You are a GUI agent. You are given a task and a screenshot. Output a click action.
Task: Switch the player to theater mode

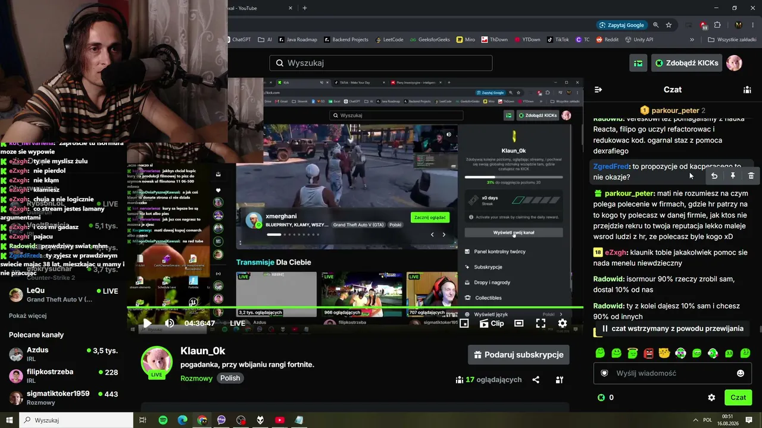(519, 323)
